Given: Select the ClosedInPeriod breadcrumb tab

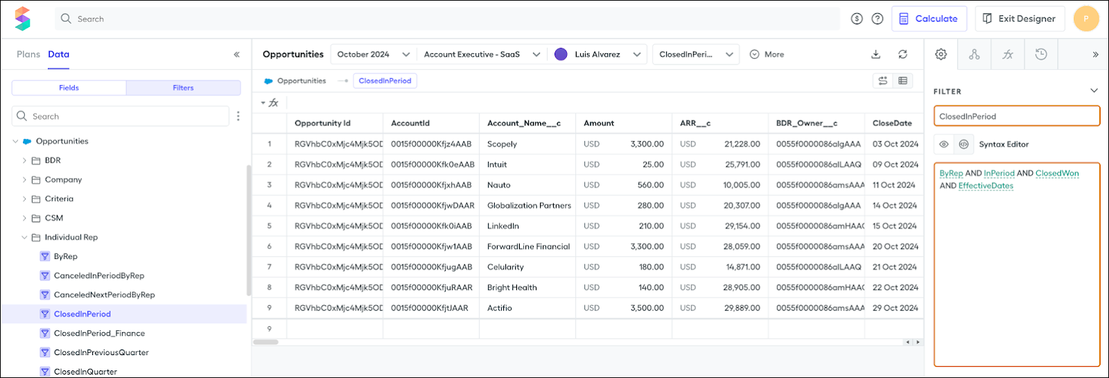Looking at the screenshot, I should [385, 81].
